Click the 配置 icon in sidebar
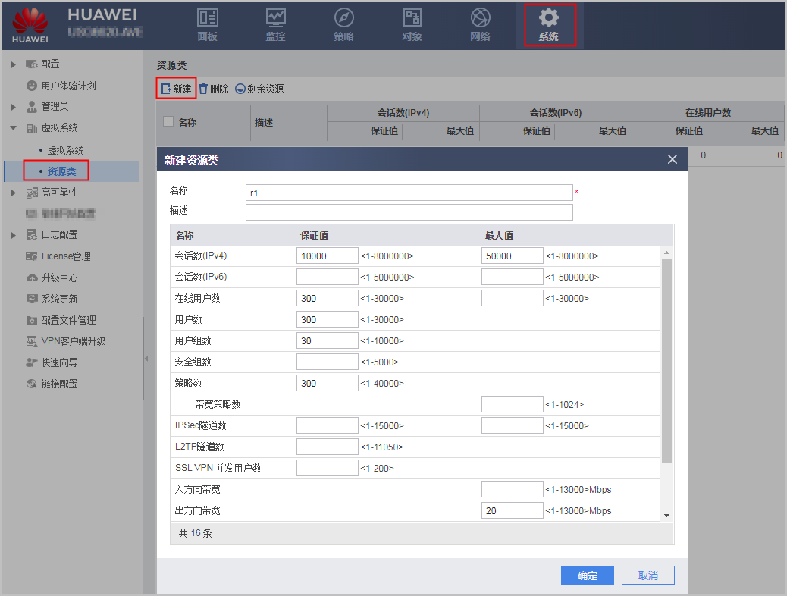787x596 pixels. pyautogui.click(x=32, y=64)
